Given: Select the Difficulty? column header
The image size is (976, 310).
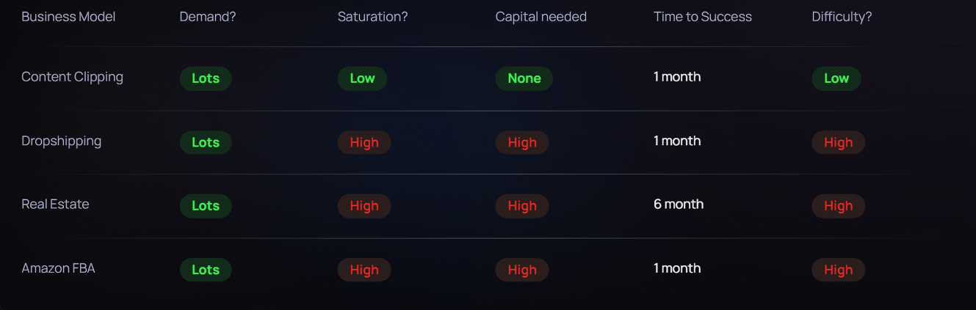Looking at the screenshot, I should tap(842, 17).
